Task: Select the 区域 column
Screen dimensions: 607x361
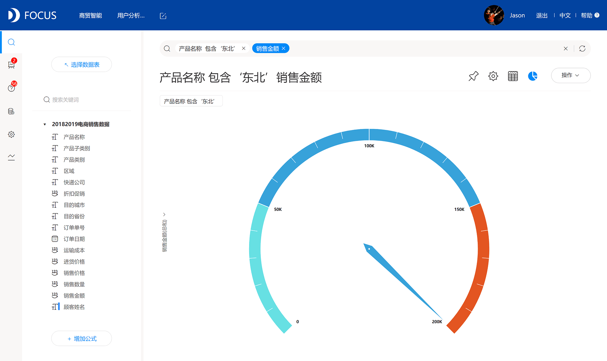Action: coord(69,171)
